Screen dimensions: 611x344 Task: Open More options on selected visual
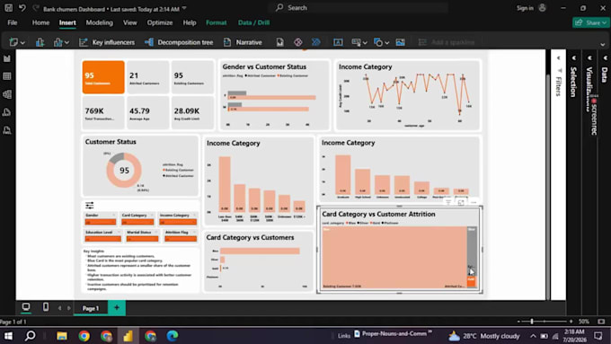474,202
